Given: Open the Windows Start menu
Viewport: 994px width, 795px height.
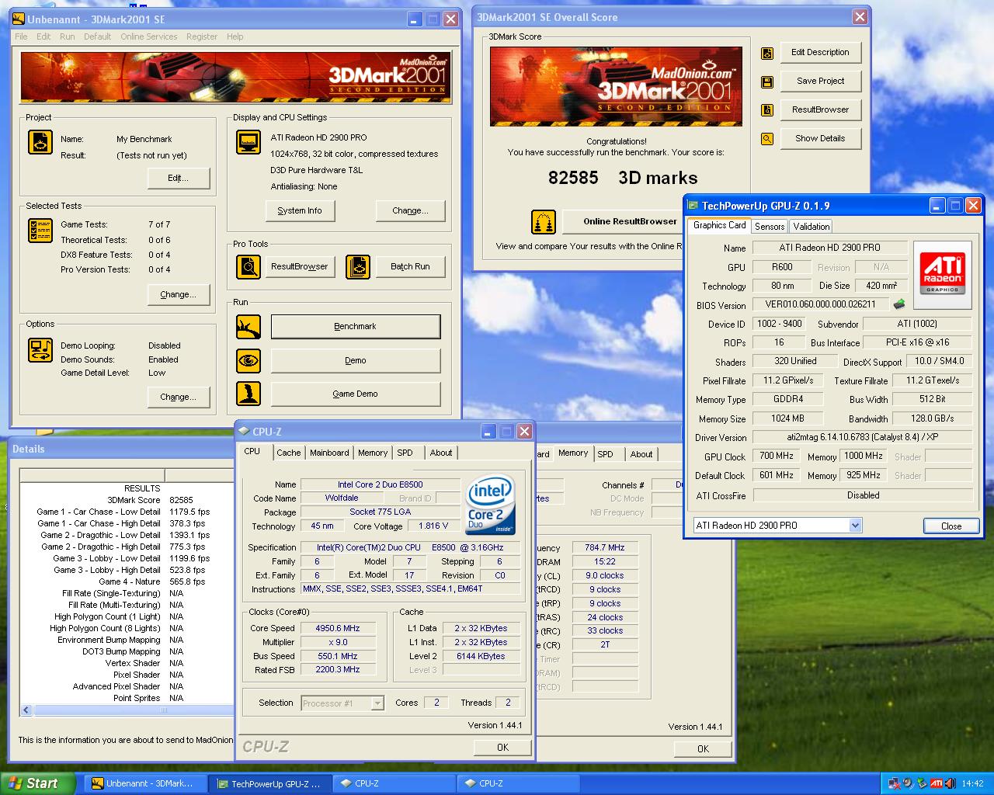Looking at the screenshot, I should (x=38, y=783).
